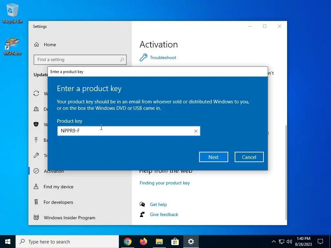Screen dimensions: 331x248
Task: Click the Windows Insider cat icon
Action: 36,217
